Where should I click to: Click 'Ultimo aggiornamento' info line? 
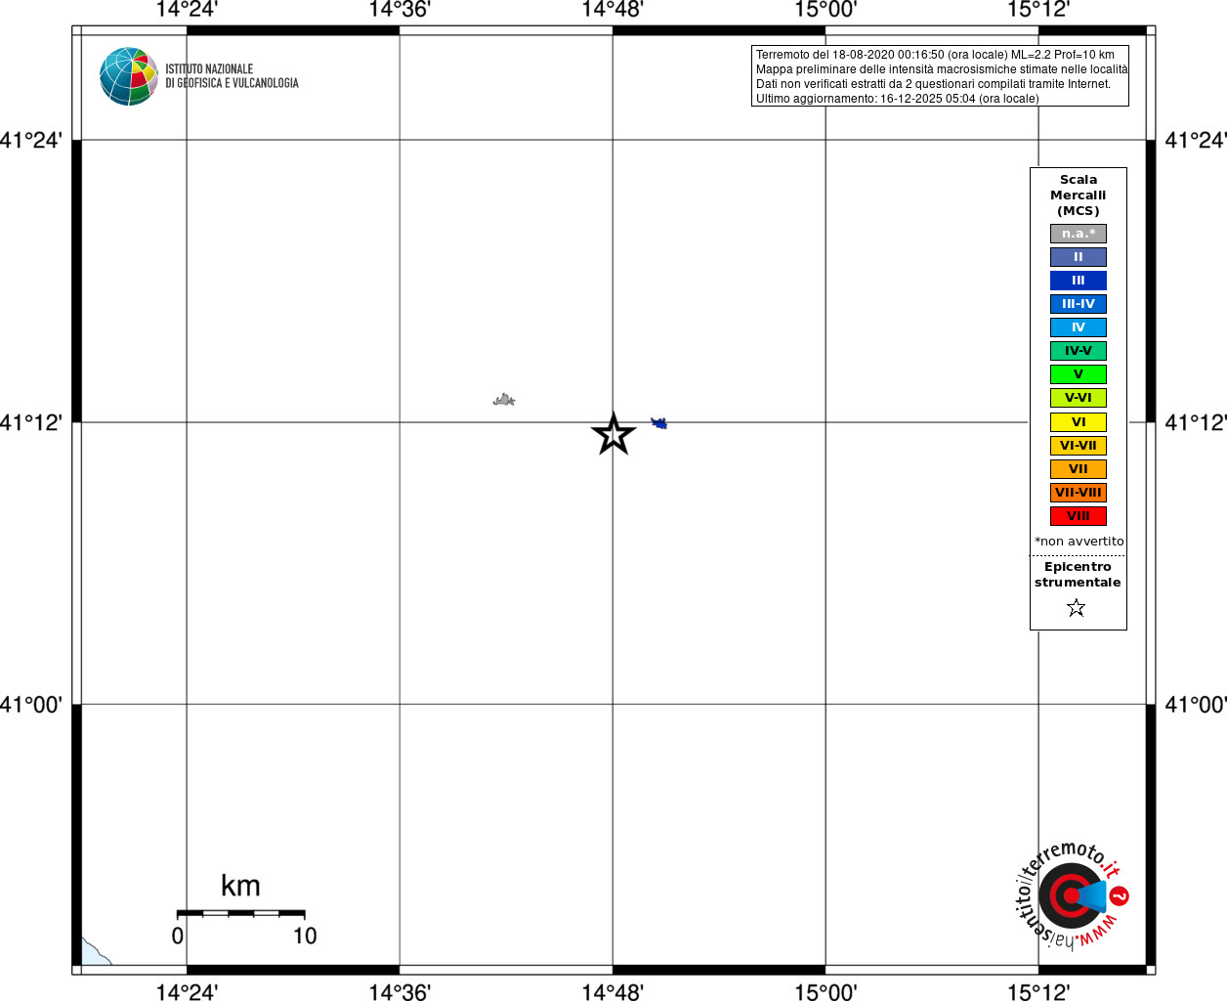click(x=897, y=99)
